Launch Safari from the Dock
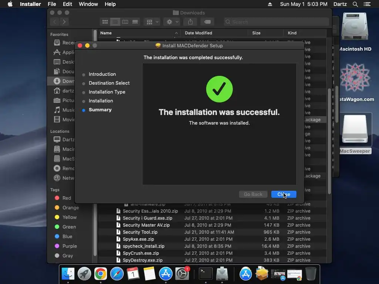Screen dimensions: 379x284 pyautogui.click(x=117, y=274)
